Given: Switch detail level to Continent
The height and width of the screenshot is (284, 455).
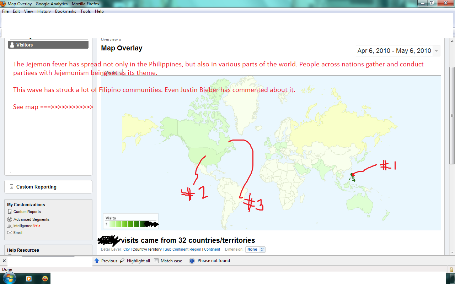Looking at the screenshot, I should pos(212,249).
